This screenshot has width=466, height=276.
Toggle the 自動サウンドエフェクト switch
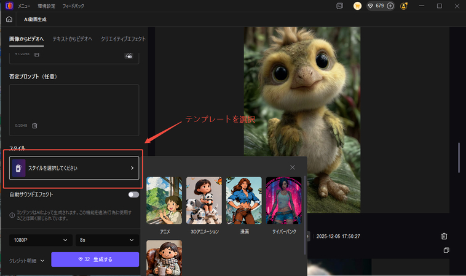click(133, 194)
